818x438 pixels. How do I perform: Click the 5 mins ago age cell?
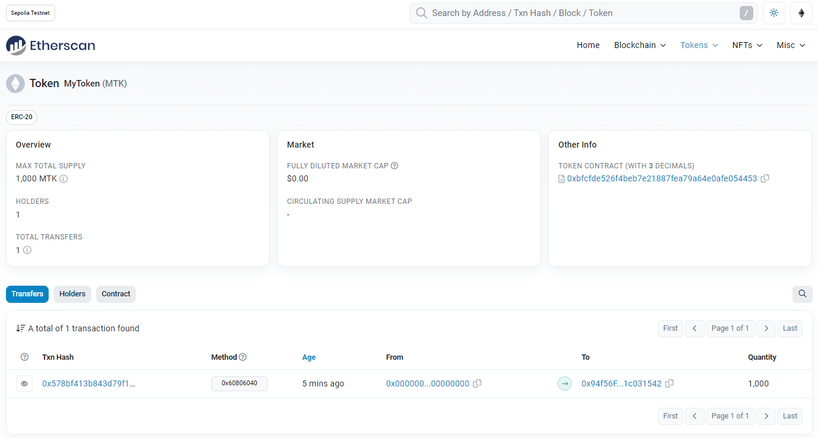coord(323,383)
